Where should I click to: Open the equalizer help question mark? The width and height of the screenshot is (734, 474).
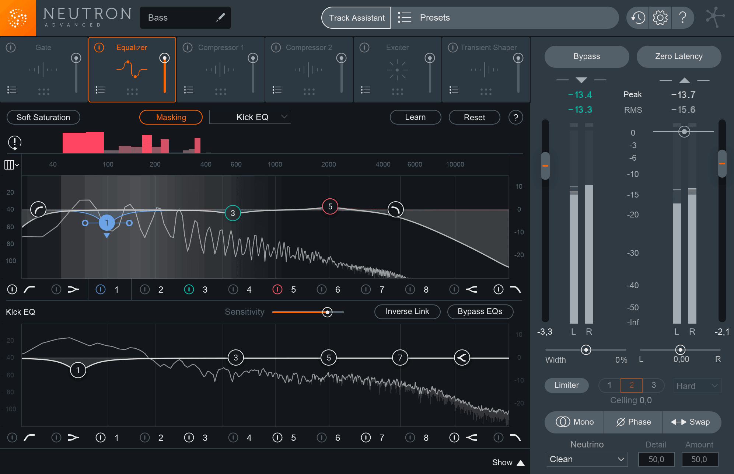click(516, 118)
